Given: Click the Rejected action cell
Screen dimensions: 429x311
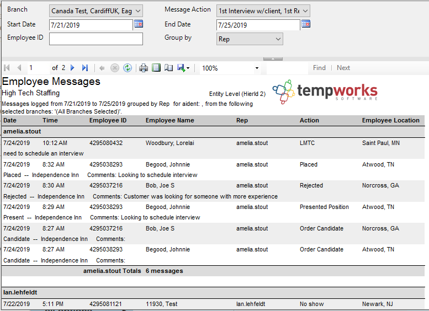Looking at the screenshot, I should point(311,186).
